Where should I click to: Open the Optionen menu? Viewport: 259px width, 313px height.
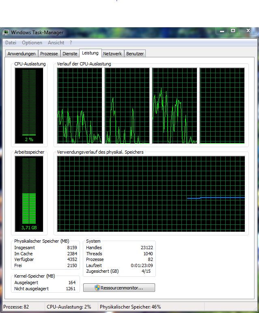click(32, 43)
